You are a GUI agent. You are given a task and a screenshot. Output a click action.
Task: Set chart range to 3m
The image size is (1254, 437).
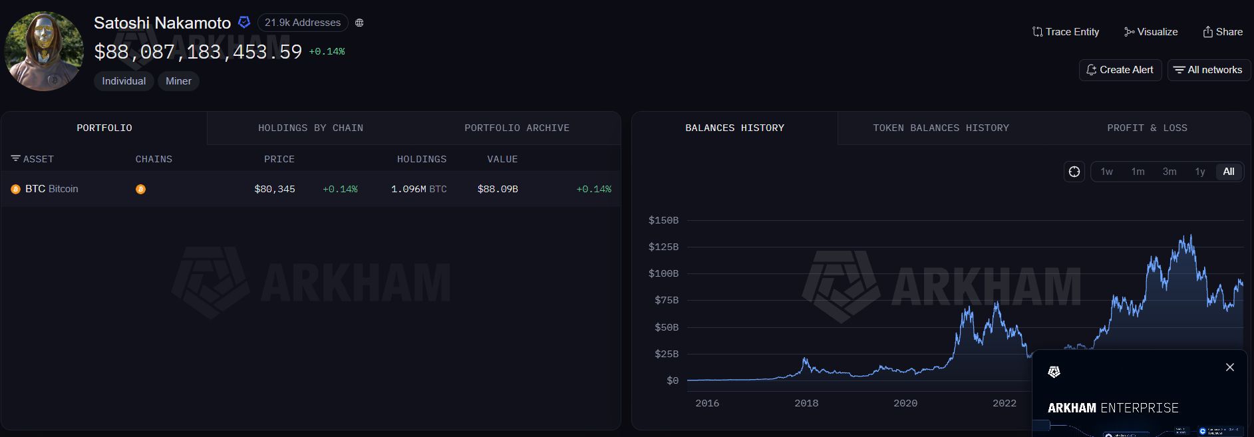coord(1170,172)
